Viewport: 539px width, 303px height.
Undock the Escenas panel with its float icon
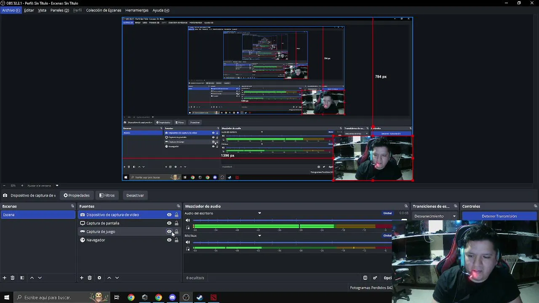pyautogui.click(x=72, y=206)
